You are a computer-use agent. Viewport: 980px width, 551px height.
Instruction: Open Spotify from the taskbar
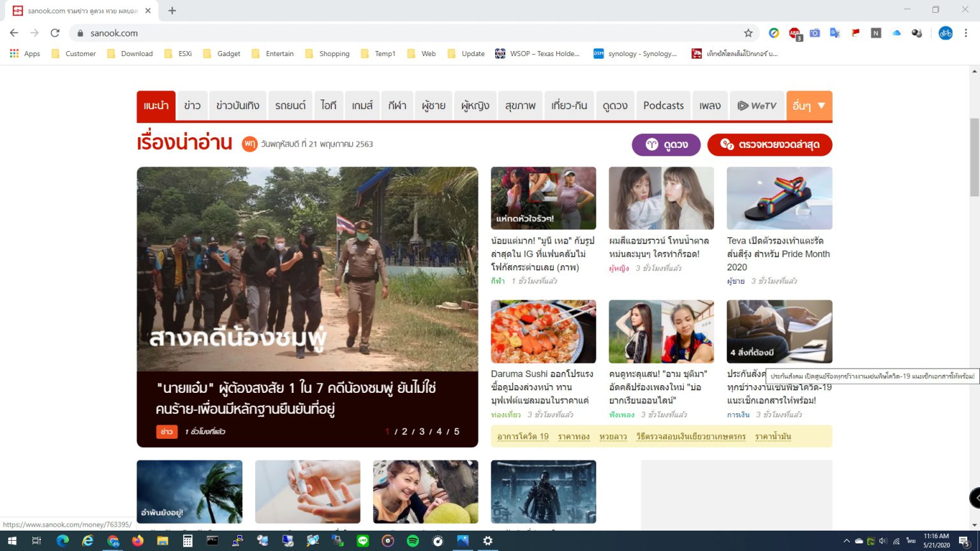pos(412,540)
